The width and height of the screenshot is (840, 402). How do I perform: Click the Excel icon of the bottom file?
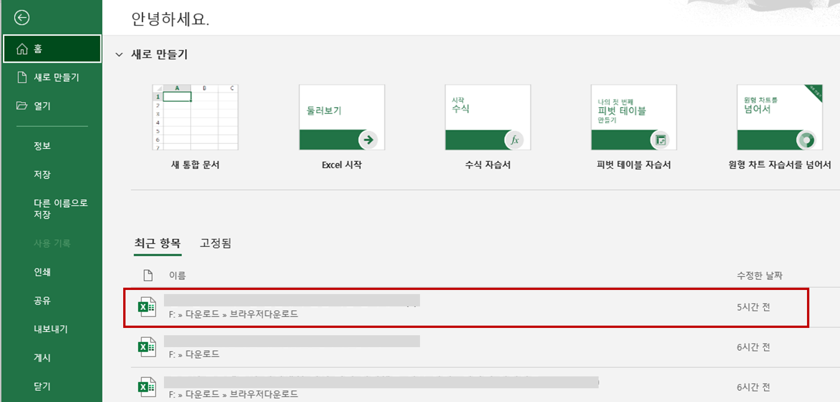[147, 387]
